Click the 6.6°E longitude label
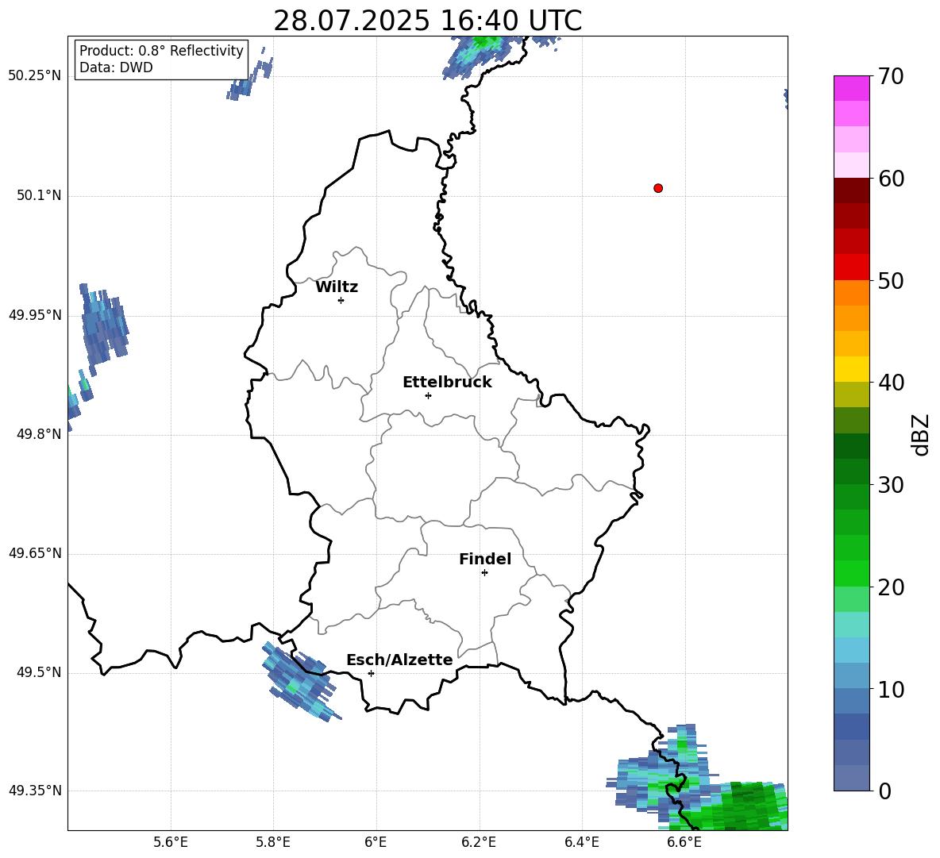This screenshot has width=940, height=858. [684, 842]
